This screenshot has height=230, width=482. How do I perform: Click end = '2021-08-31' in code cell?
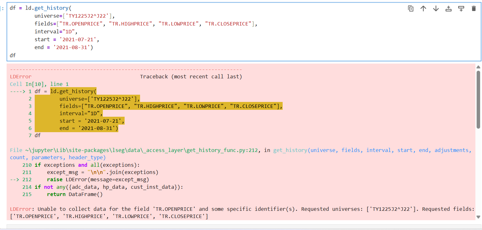tap(64, 48)
